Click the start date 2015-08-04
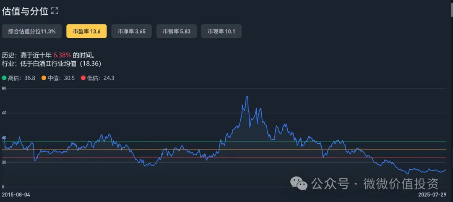The image size is (453, 202). tap(16, 194)
